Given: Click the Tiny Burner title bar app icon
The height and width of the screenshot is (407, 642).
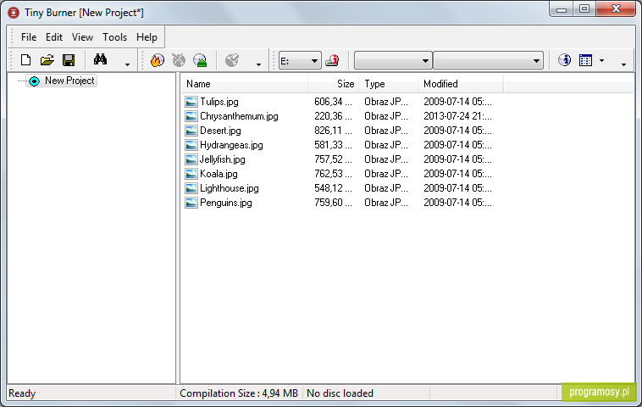Looking at the screenshot, I should (14, 13).
